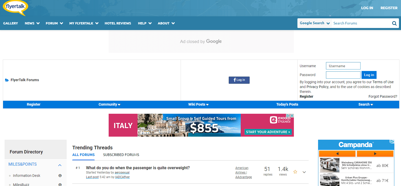401x186 pixels.
Task: Switch to ALL FORUMS tab
Action: (83, 155)
